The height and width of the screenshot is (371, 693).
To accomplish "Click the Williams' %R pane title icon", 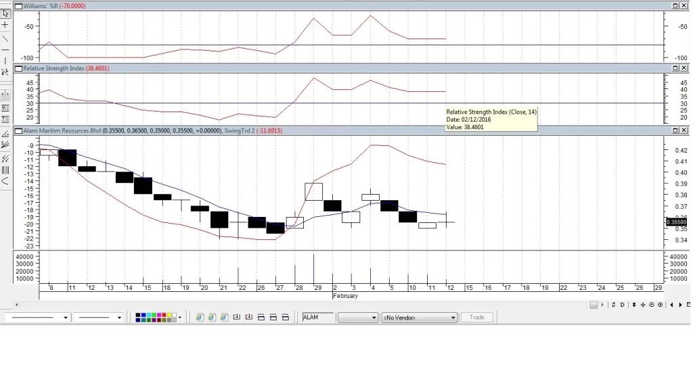I will tap(18, 6).
